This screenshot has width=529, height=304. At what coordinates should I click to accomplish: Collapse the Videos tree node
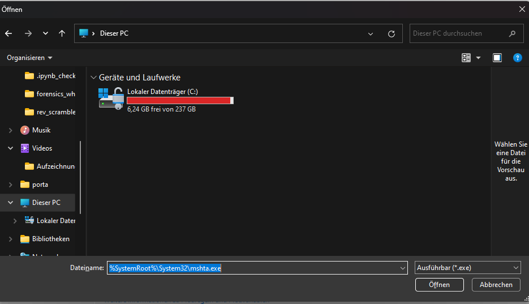[x=11, y=148]
